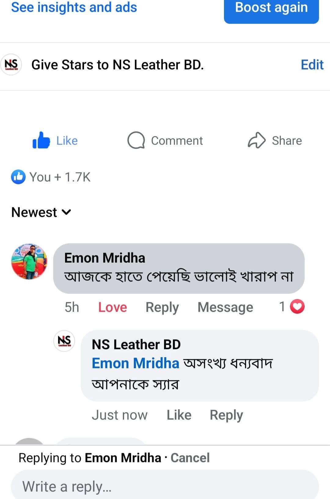This screenshot has height=499, width=330.
Task: Tap the Share arrow icon
Action: (256, 141)
